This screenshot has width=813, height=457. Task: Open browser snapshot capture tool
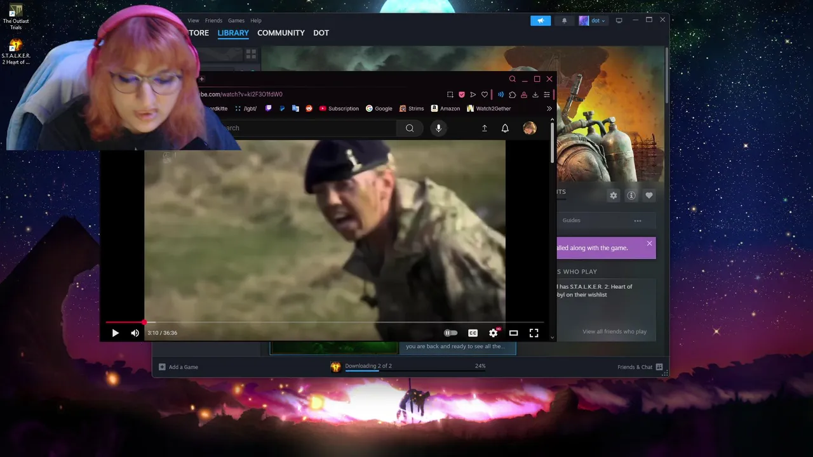click(450, 95)
